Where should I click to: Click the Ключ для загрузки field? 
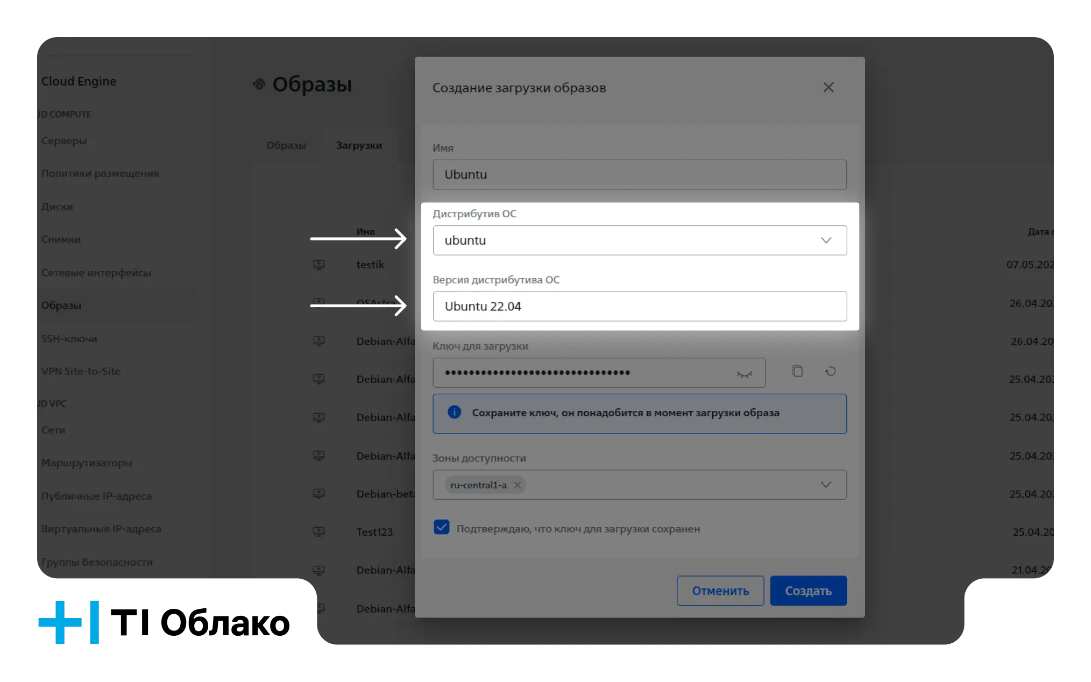pos(599,373)
